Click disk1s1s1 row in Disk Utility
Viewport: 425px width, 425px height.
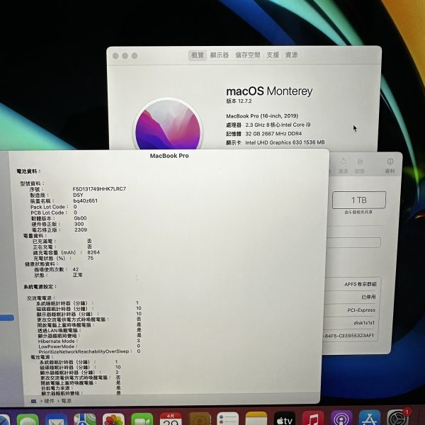[x=364, y=323]
